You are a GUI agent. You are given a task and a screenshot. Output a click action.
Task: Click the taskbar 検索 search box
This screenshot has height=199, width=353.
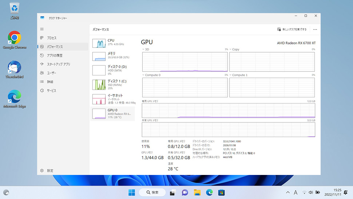coord(152,192)
